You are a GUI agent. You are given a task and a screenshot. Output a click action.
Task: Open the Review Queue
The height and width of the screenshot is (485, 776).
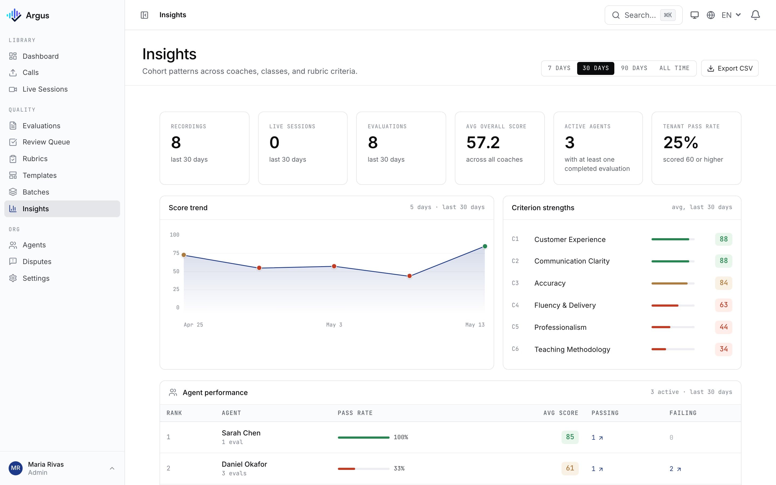[x=62, y=142]
